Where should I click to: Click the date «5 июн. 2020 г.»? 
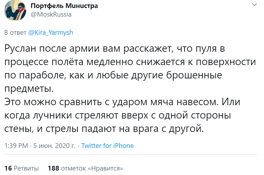(x=54, y=146)
